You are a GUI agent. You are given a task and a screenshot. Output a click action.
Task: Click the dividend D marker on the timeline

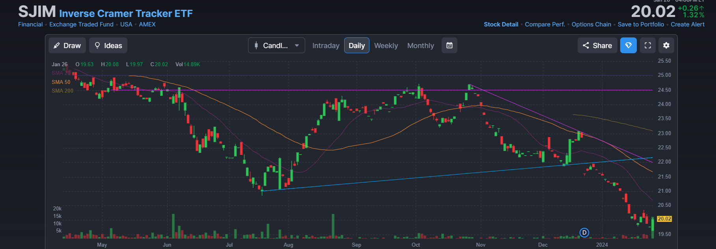coord(584,233)
